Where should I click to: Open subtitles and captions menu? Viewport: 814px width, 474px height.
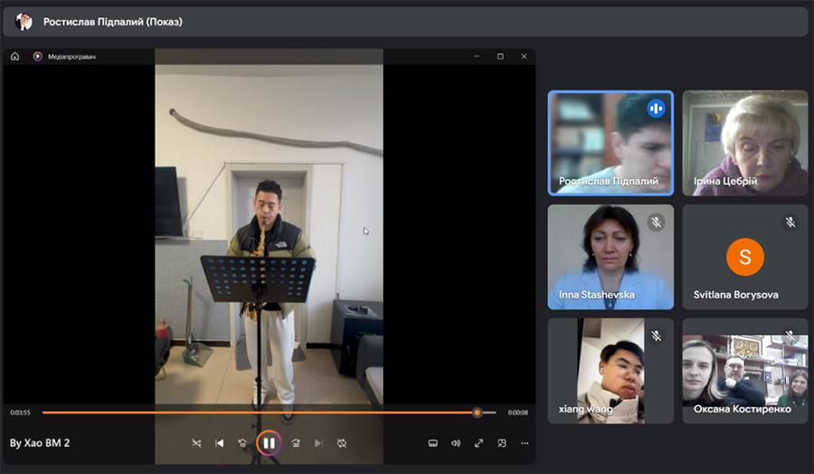[x=433, y=443]
